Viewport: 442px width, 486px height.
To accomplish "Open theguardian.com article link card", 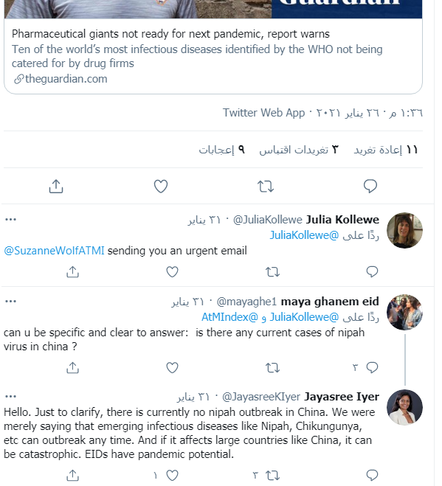I will pyautogui.click(x=213, y=56).
